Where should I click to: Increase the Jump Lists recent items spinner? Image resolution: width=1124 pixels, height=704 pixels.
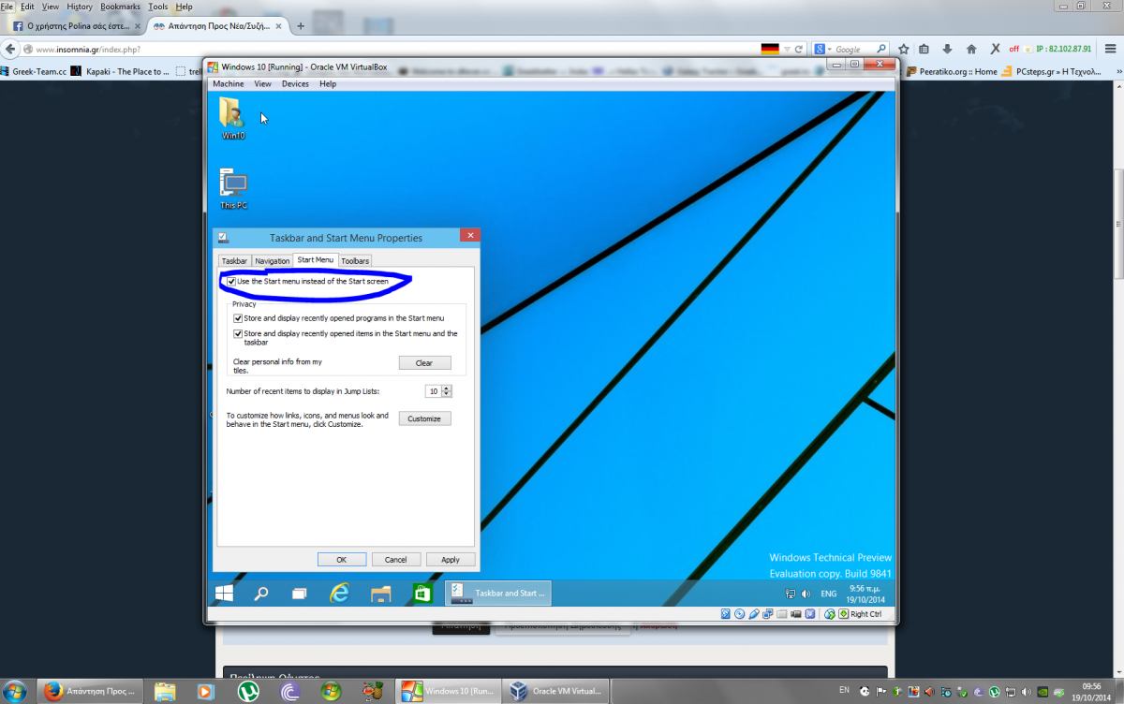point(447,389)
